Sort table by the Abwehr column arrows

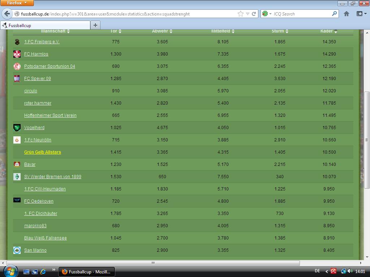(171, 31)
